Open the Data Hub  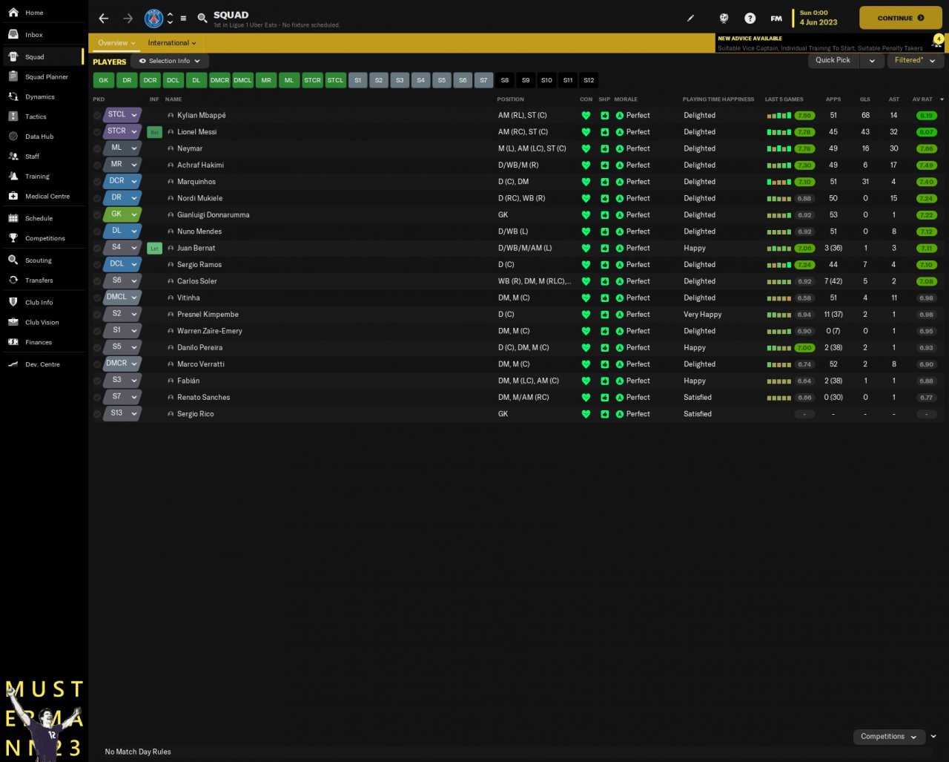39,137
